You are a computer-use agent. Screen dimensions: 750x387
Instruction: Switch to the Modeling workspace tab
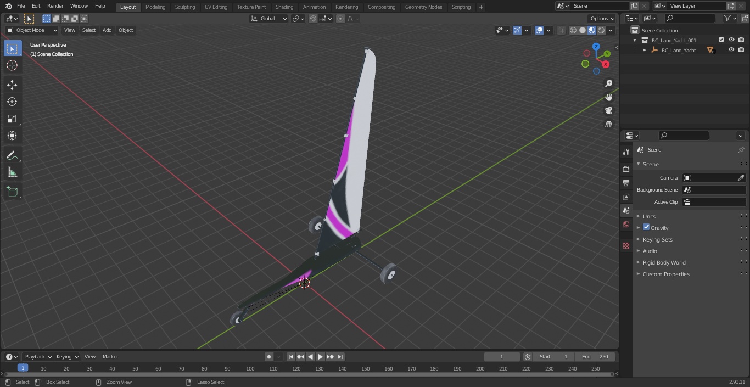pos(155,7)
